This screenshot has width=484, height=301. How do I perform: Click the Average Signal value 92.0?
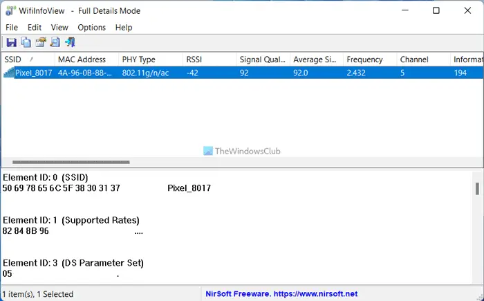[x=301, y=73]
